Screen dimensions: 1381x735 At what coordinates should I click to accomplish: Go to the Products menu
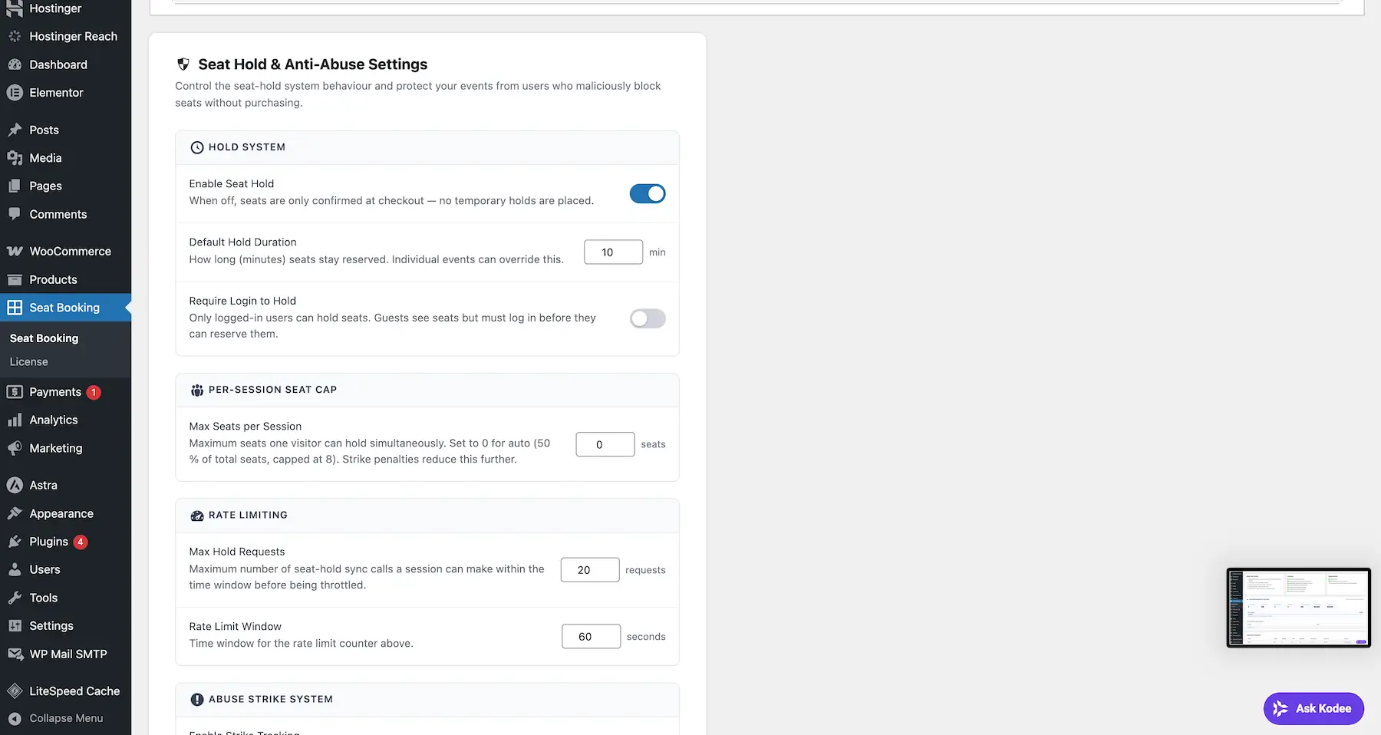[53, 280]
